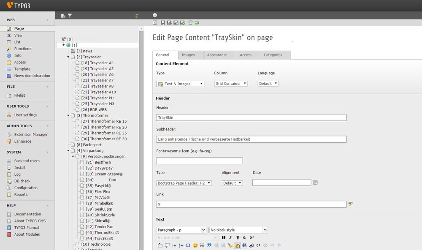The width and height of the screenshot is (422, 250).
Task: Open User settings
Action: click(x=26, y=115)
